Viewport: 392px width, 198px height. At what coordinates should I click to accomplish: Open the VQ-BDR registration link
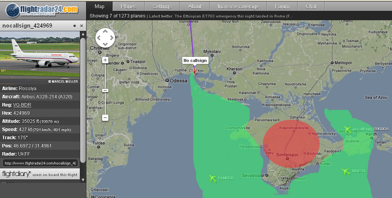[x=22, y=105]
